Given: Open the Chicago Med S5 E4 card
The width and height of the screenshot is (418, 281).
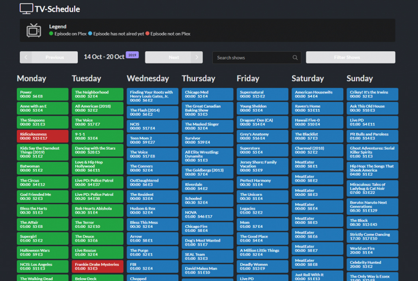Looking at the screenshot, I should coord(207,94).
